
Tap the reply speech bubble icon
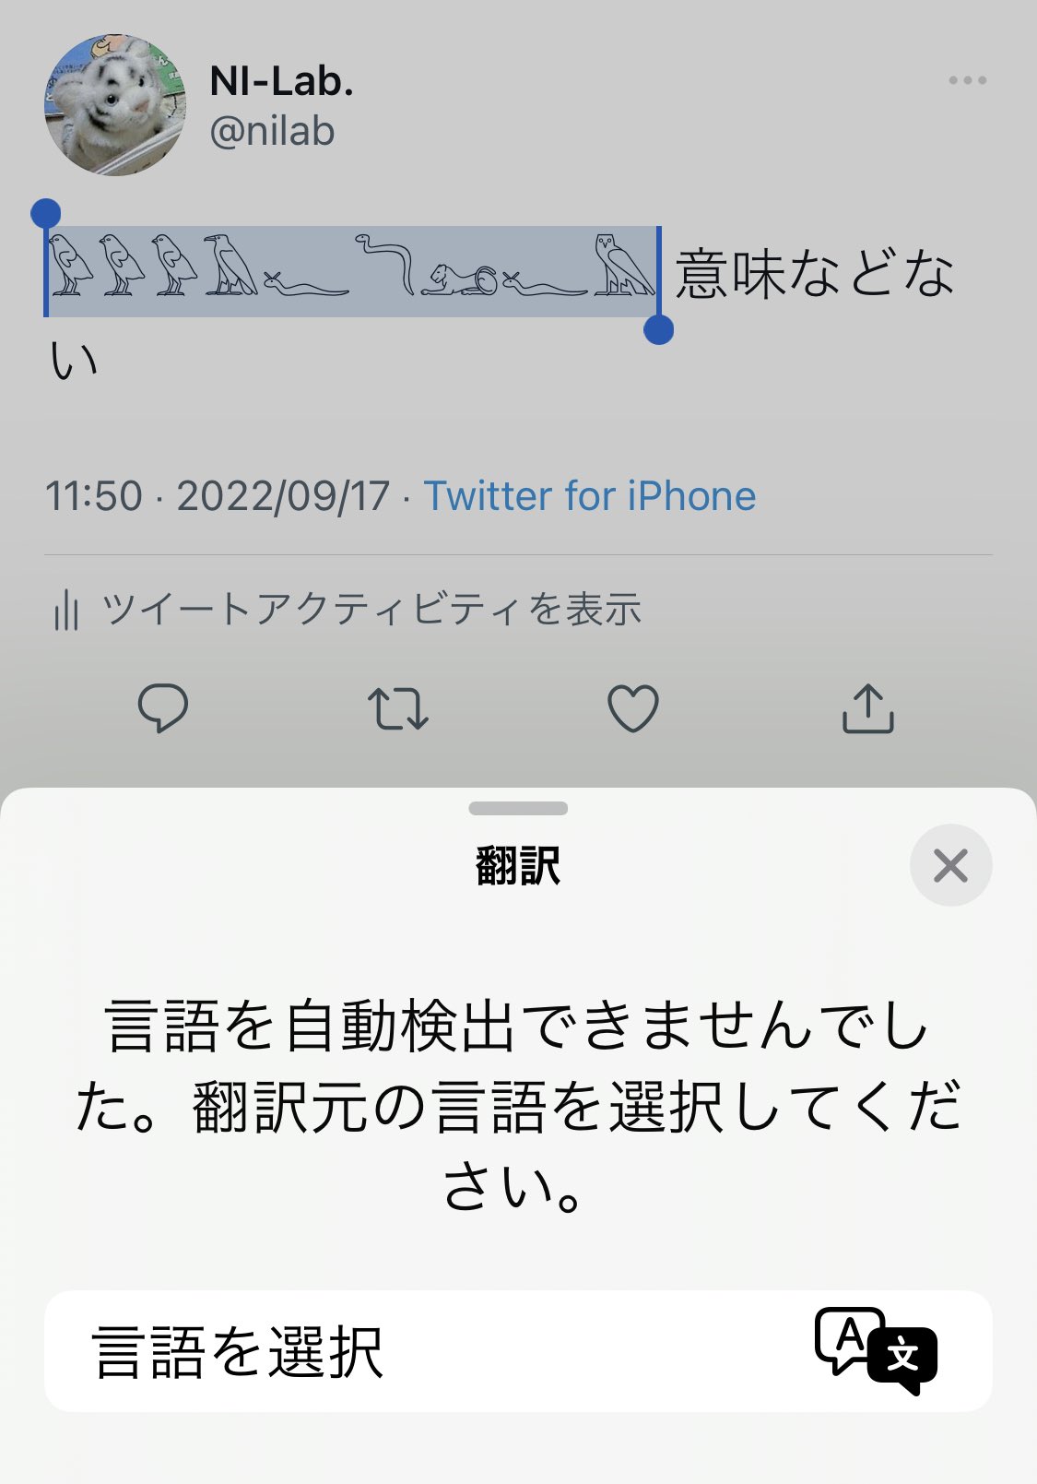point(163,708)
